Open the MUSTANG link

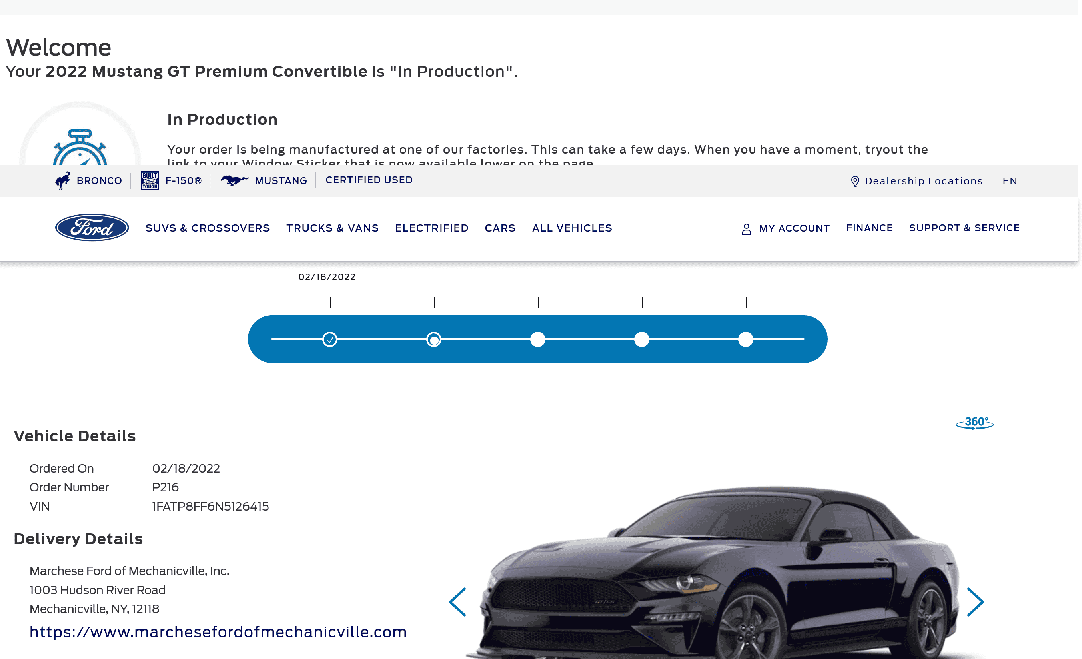tap(281, 181)
